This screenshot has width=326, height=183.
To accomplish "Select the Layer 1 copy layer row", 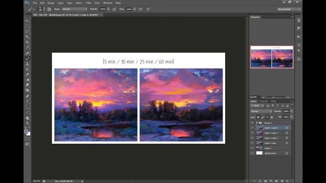I will tap(270, 143).
